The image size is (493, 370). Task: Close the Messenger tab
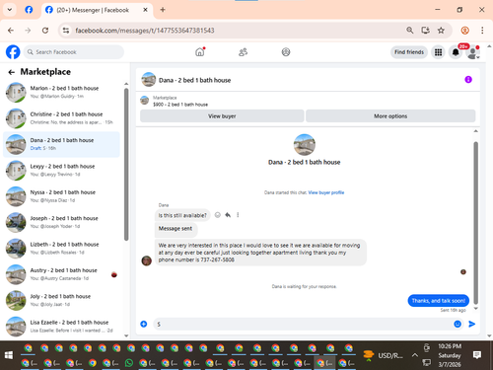(x=145, y=10)
